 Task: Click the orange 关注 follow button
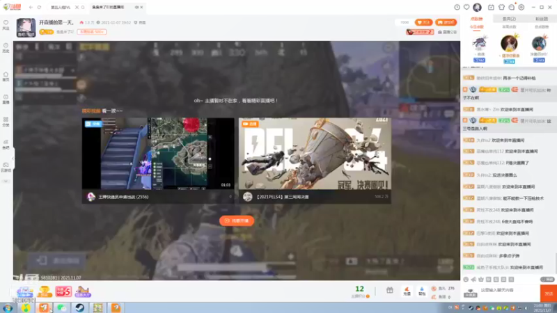pyautogui.click(x=423, y=22)
